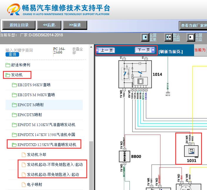Click folder icon beside 舒适和便利
The image size is (207, 190).
pos(8,65)
